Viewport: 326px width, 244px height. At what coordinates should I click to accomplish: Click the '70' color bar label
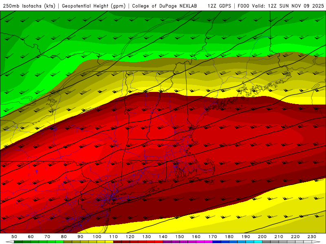click(x=47, y=237)
